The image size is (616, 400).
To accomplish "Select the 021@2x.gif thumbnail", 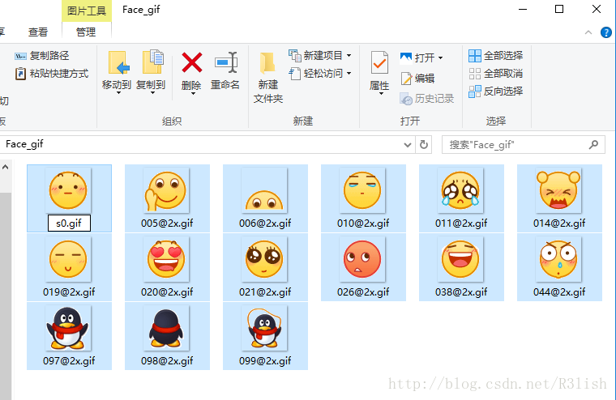I will (x=265, y=259).
